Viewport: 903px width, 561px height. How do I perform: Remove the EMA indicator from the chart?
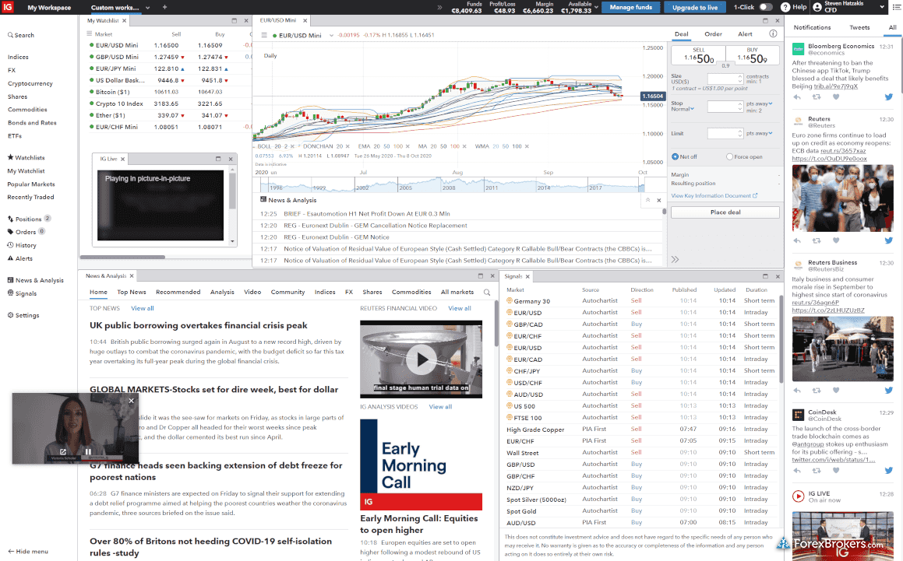(407, 146)
